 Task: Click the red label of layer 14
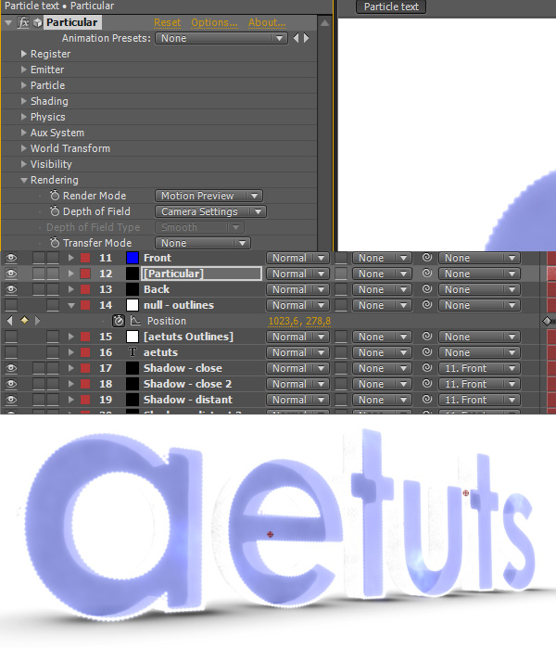85,305
